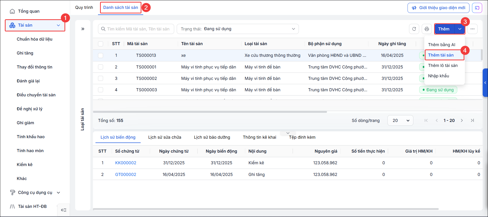Click the Tài sản asset cubes icon
This screenshot has width=488, height=217.
click(x=12, y=25)
